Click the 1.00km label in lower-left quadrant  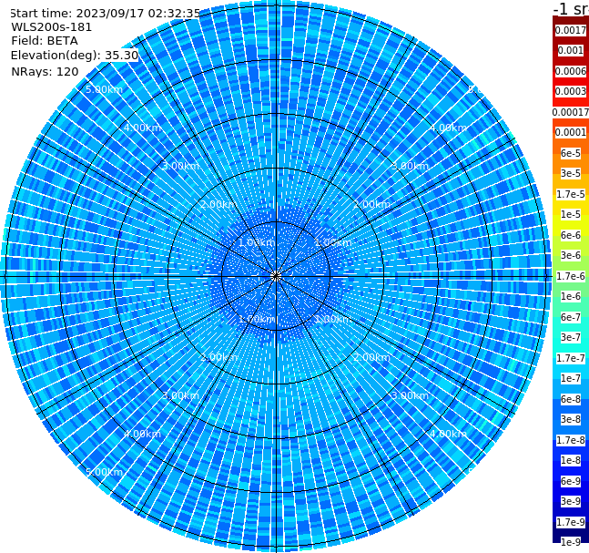tap(257, 319)
